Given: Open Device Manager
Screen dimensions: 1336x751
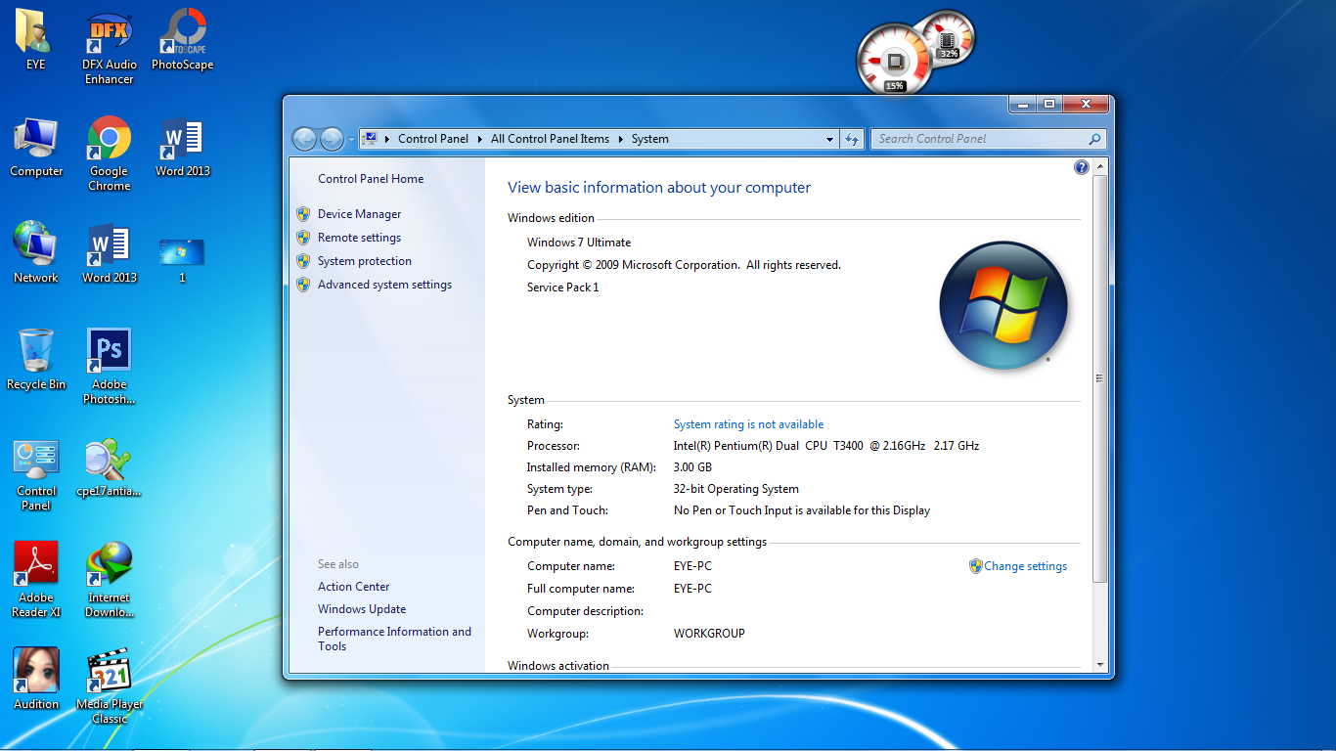Looking at the screenshot, I should click(x=359, y=214).
